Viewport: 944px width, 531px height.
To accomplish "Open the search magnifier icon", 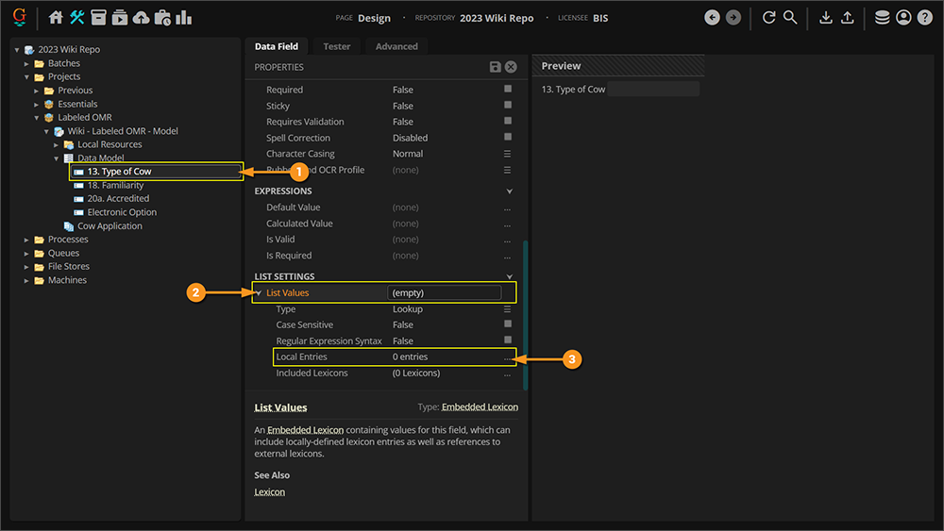I will tap(790, 17).
